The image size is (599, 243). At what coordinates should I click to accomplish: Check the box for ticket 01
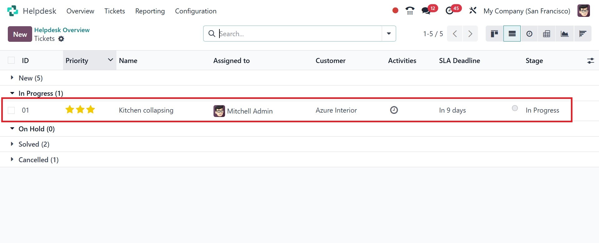click(x=11, y=110)
